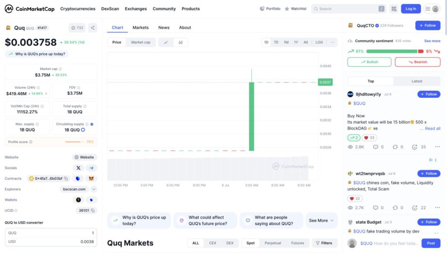The height and width of the screenshot is (253, 447).
Task: Click heart reaction with 22 likes
Action: [355, 198]
